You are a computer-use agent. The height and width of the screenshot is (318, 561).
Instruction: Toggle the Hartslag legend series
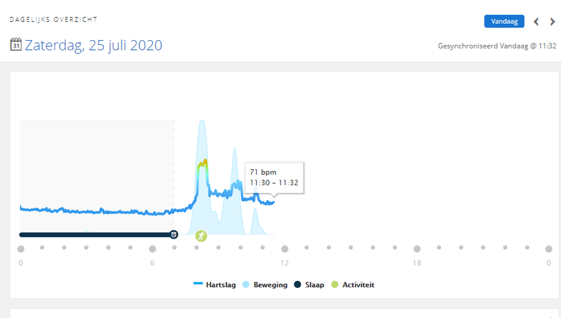(216, 284)
